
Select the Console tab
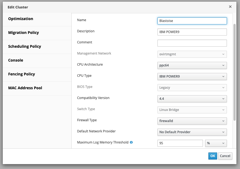coord(16,60)
